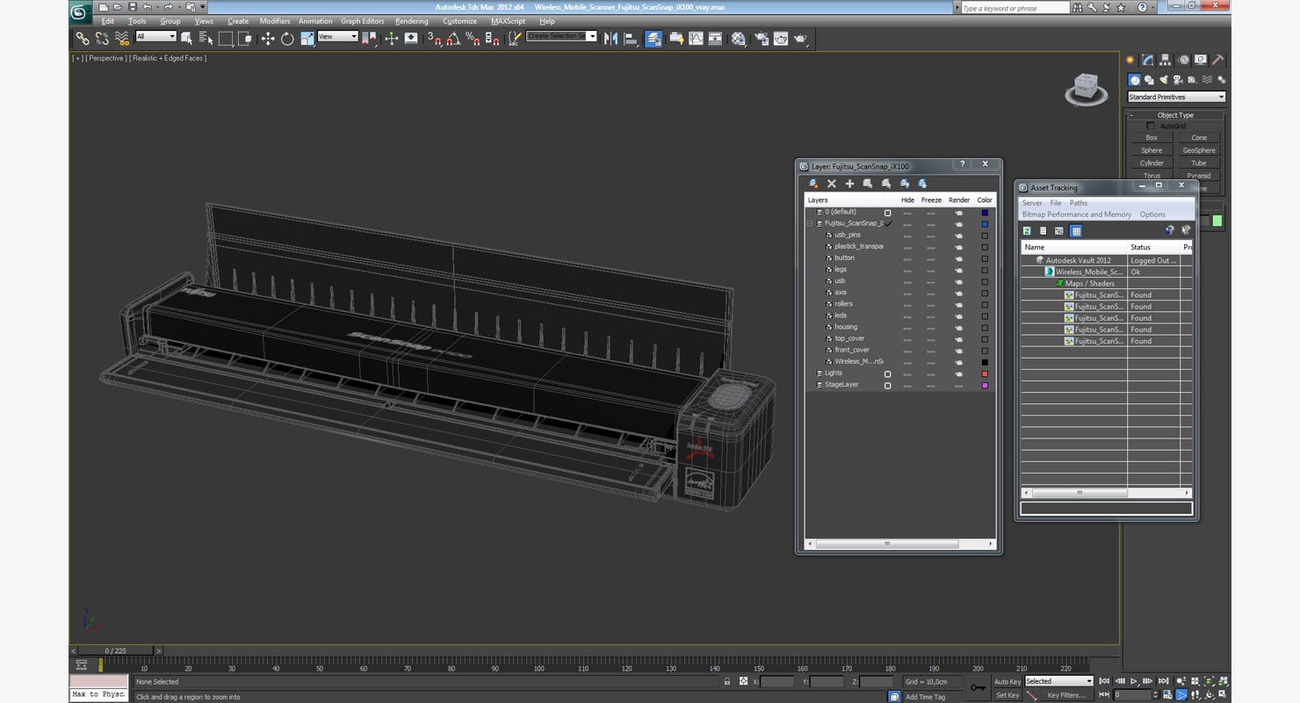The width and height of the screenshot is (1300, 703).
Task: Open the selection filter All dropdown
Action: [x=155, y=37]
